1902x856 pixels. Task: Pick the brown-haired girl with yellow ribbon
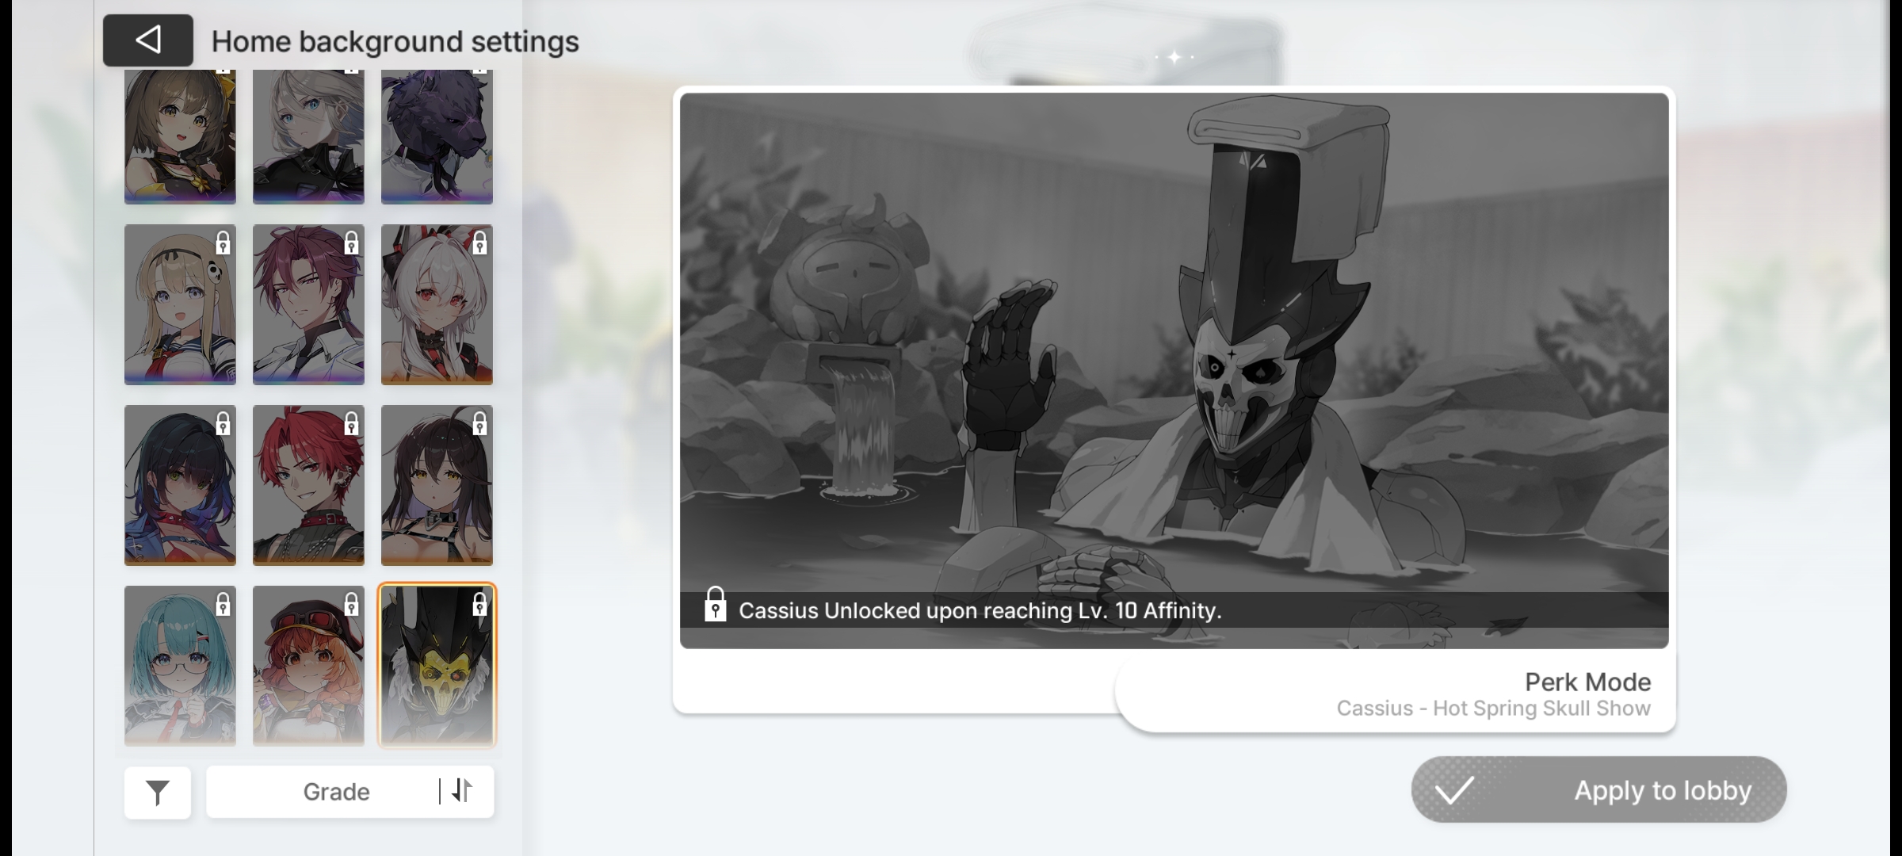pyautogui.click(x=180, y=136)
